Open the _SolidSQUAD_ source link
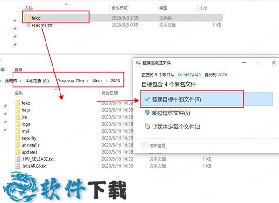 189,75
